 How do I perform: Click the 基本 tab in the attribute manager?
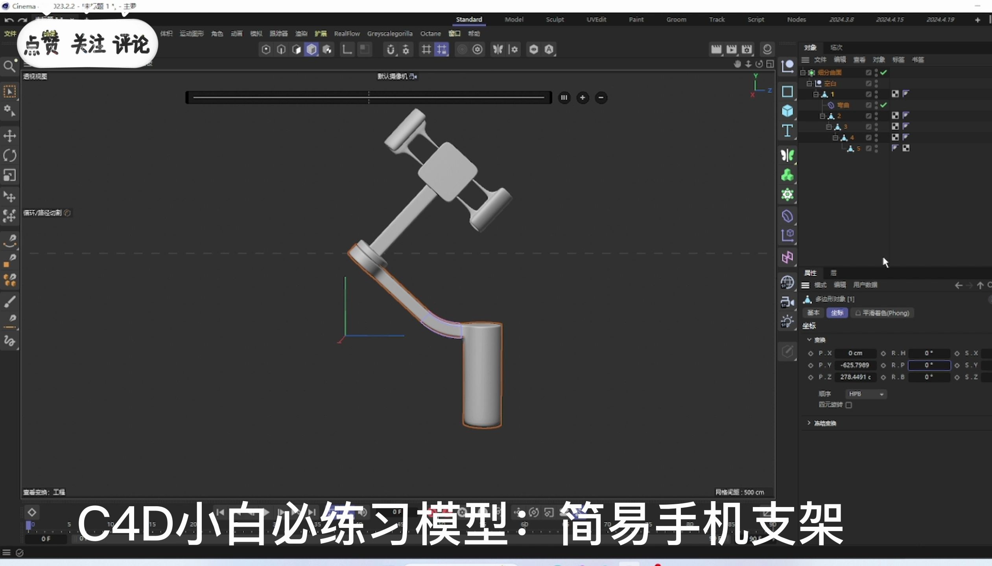[x=813, y=312]
